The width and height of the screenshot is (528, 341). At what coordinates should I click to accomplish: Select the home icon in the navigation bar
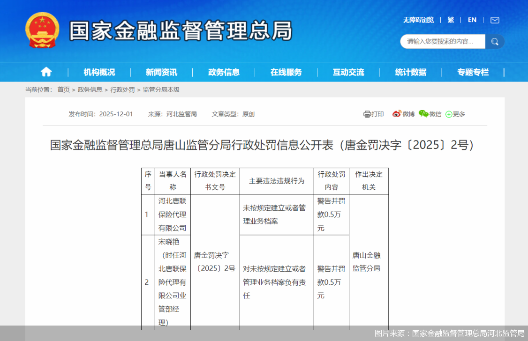click(46, 72)
